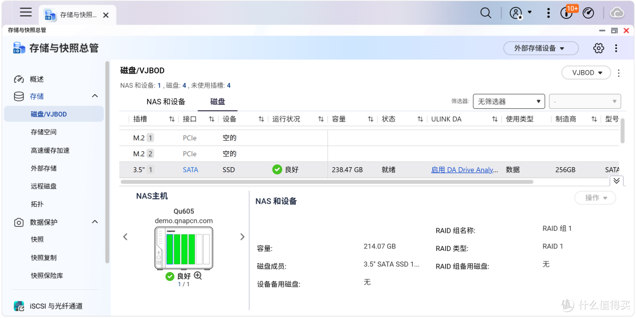Open the 外部存储设备 dropdown

541,48
